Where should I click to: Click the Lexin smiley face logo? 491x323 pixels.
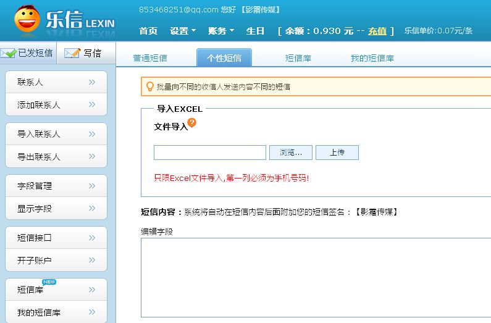[27, 19]
